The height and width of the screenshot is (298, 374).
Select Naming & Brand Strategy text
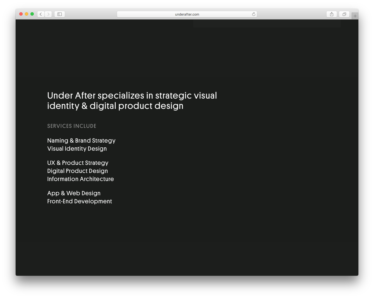click(81, 141)
